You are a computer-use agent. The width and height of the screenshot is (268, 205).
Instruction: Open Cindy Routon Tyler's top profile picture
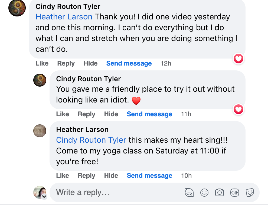(17, 8)
